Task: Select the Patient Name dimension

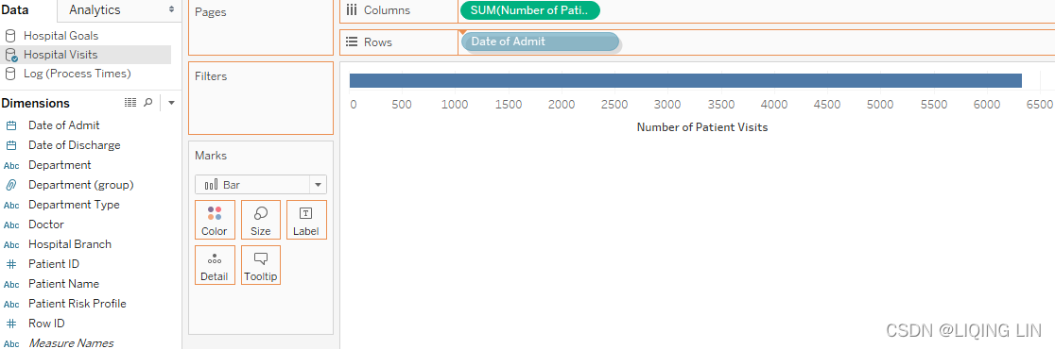Action: point(63,283)
